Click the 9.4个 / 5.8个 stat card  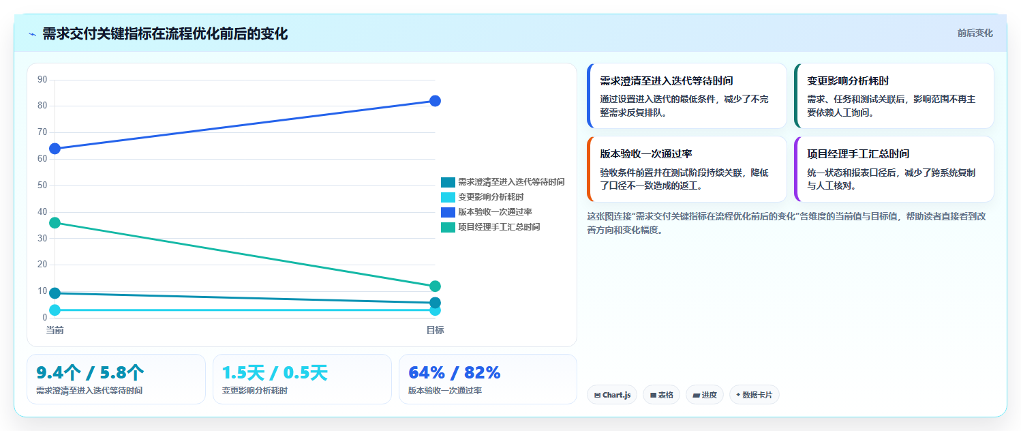(116, 379)
